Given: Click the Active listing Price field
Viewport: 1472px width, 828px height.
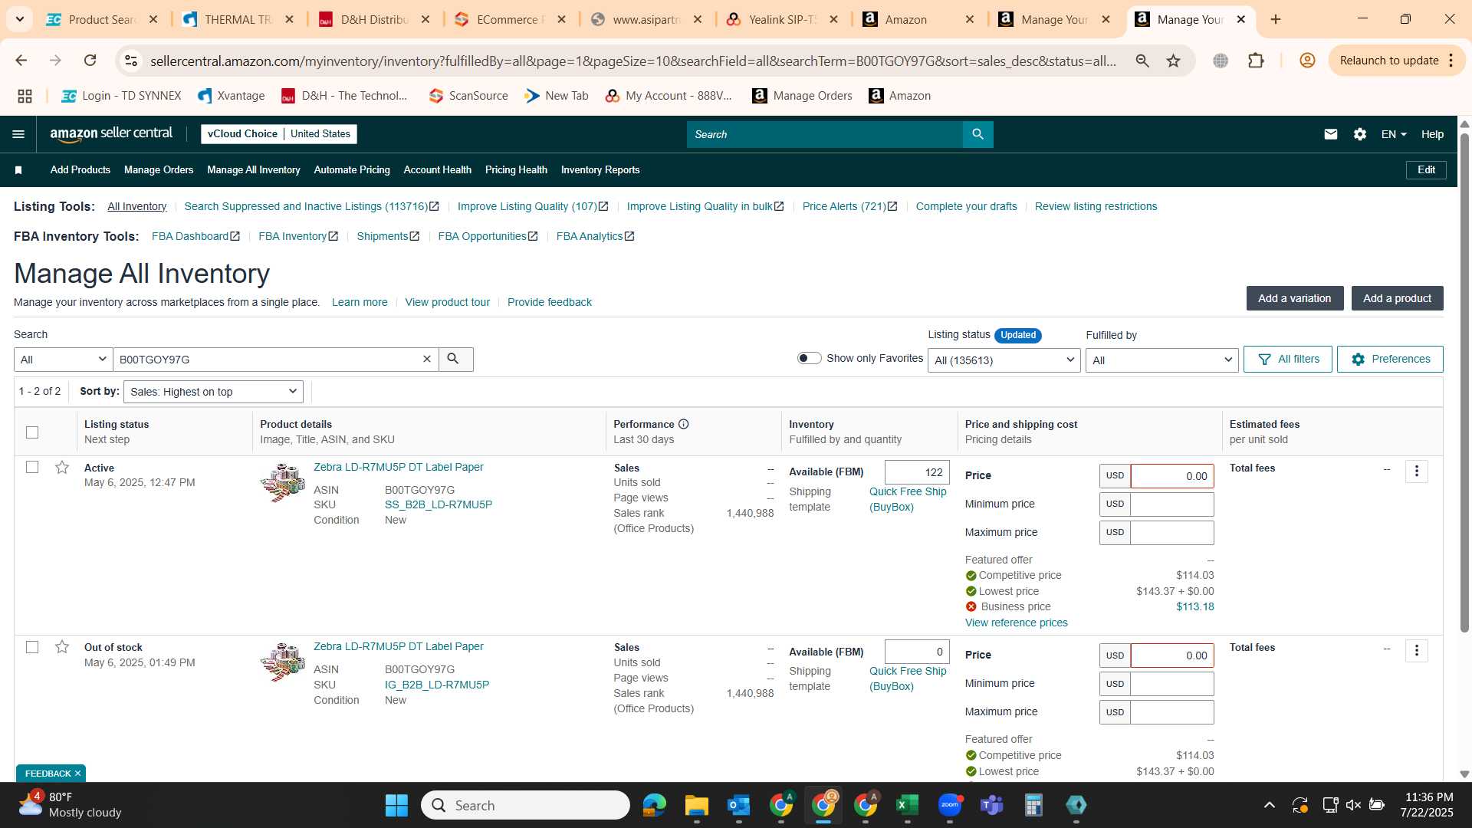Looking at the screenshot, I should [1172, 476].
